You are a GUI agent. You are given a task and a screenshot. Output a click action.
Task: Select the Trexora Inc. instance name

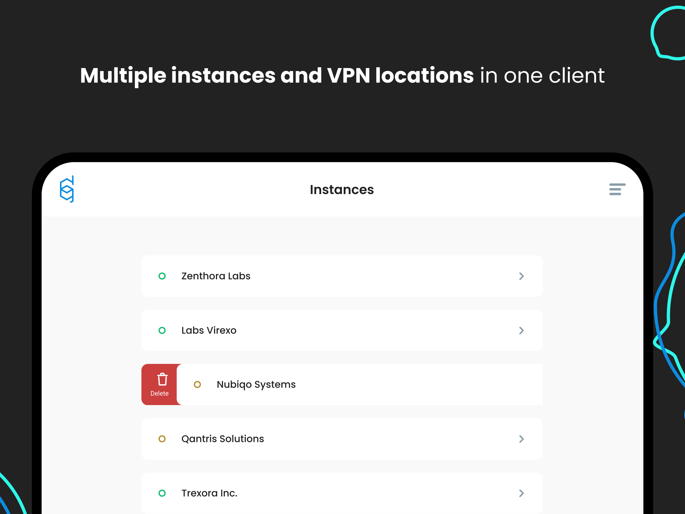(x=209, y=493)
